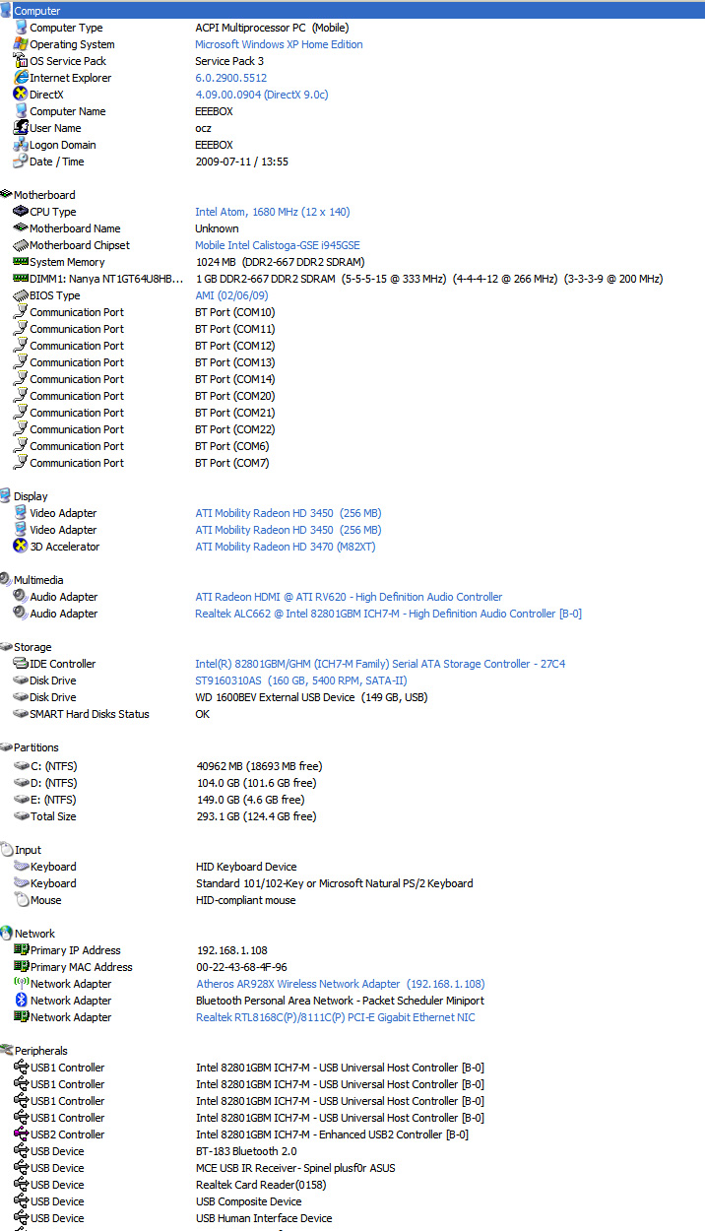The width and height of the screenshot is (705, 1231).
Task: Select the Computer Type row label
Action: pyautogui.click(x=66, y=28)
